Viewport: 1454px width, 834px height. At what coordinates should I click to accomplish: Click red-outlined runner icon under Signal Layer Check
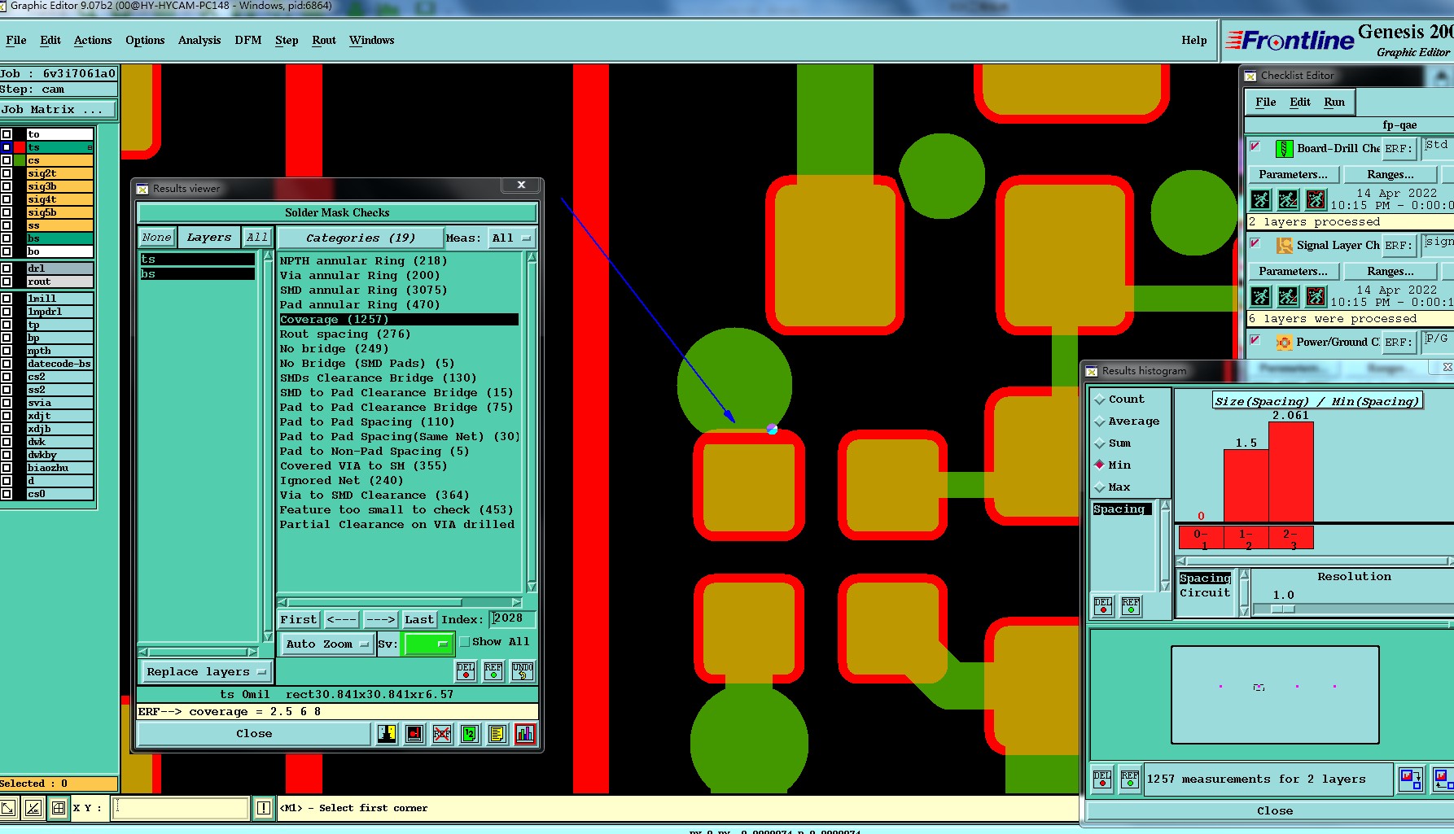[x=1316, y=296]
